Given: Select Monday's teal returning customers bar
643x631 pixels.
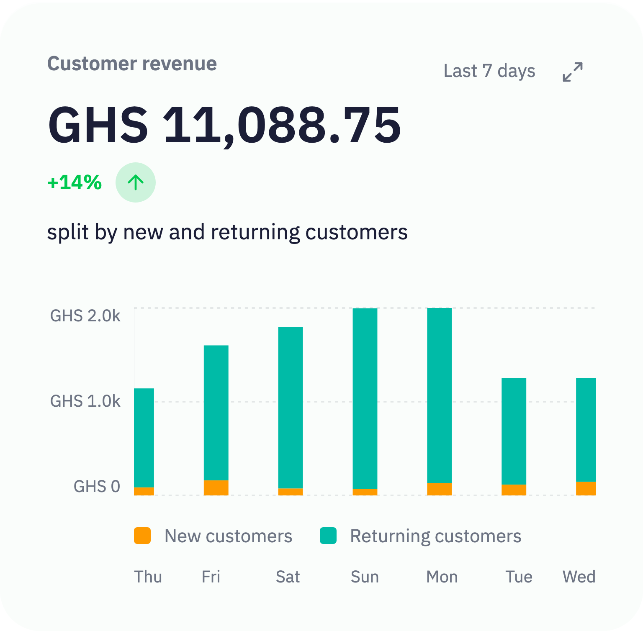Looking at the screenshot, I should click(x=440, y=395).
